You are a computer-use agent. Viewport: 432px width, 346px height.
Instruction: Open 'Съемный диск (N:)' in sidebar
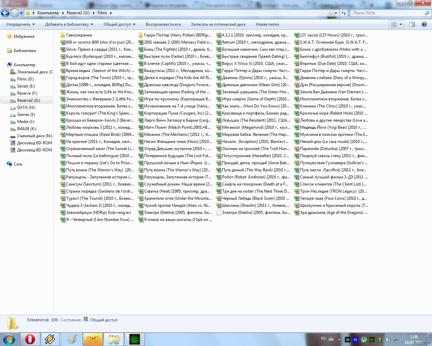click(x=34, y=136)
